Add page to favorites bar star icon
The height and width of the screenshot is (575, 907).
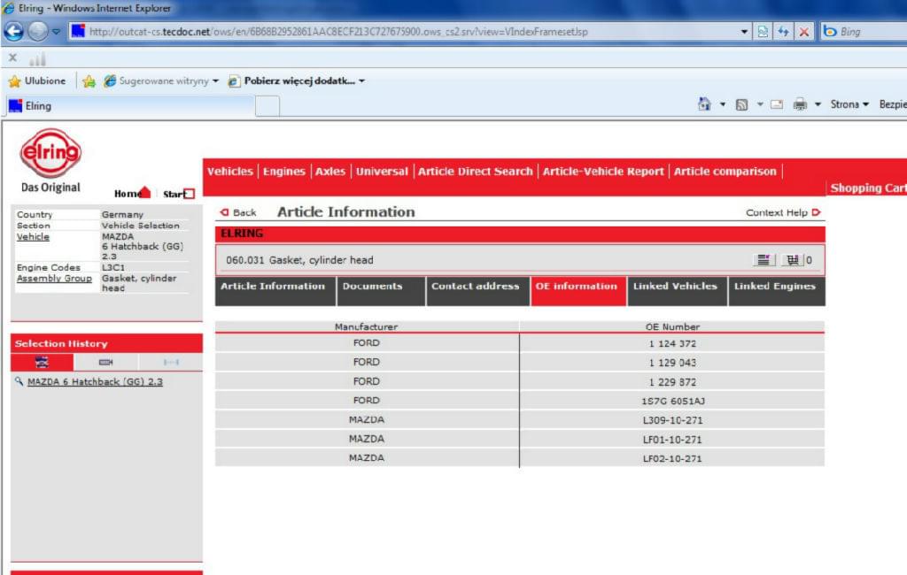pos(89,81)
